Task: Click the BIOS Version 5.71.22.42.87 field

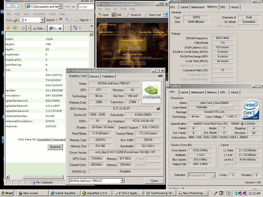Action: tap(121, 109)
